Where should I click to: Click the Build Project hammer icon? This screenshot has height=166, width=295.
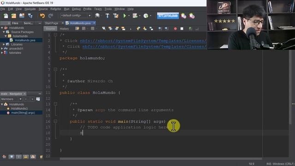click(x=107, y=16)
